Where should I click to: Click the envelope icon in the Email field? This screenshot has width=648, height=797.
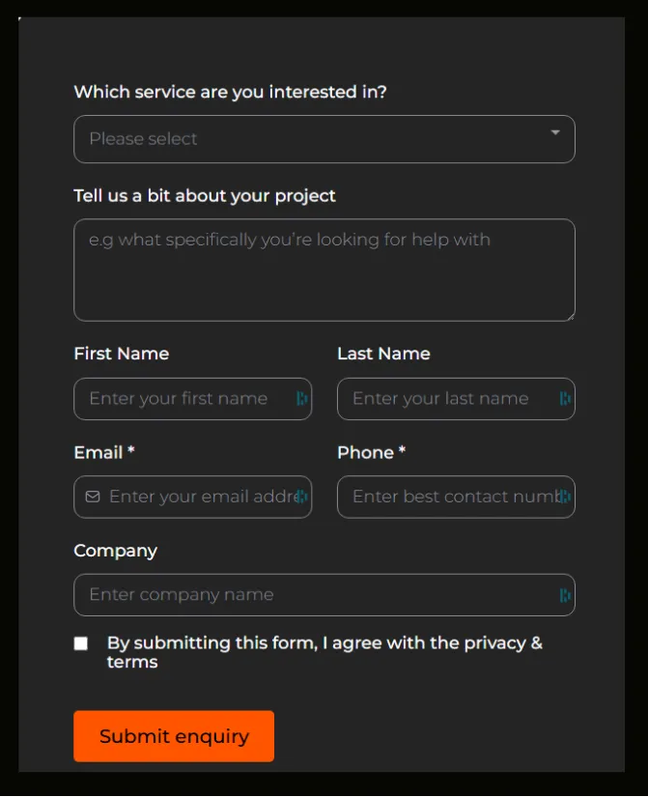click(93, 497)
